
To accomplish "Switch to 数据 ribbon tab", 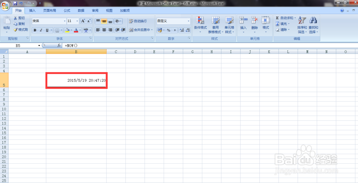I will click(x=81, y=10).
